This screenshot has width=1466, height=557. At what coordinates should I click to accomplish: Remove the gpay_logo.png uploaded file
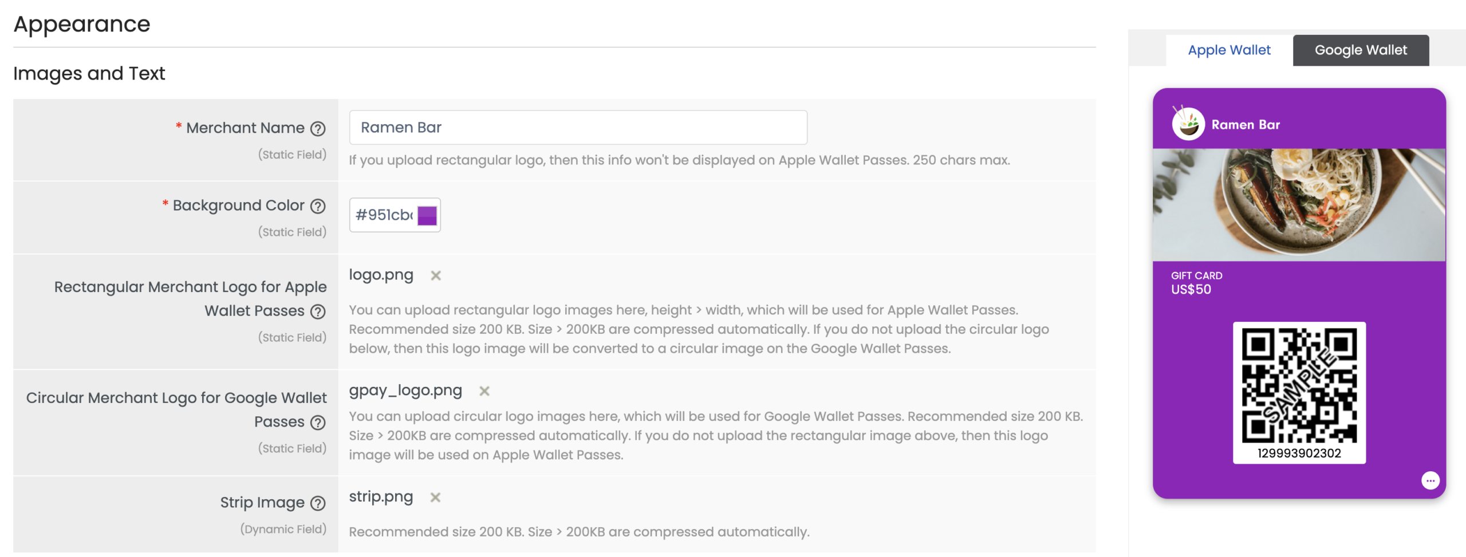tap(484, 391)
